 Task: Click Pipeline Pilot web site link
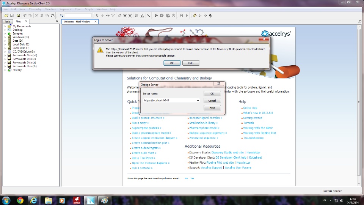[220, 162]
